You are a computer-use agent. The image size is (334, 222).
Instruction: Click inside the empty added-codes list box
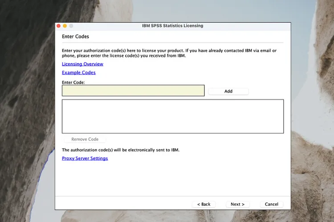click(172, 116)
